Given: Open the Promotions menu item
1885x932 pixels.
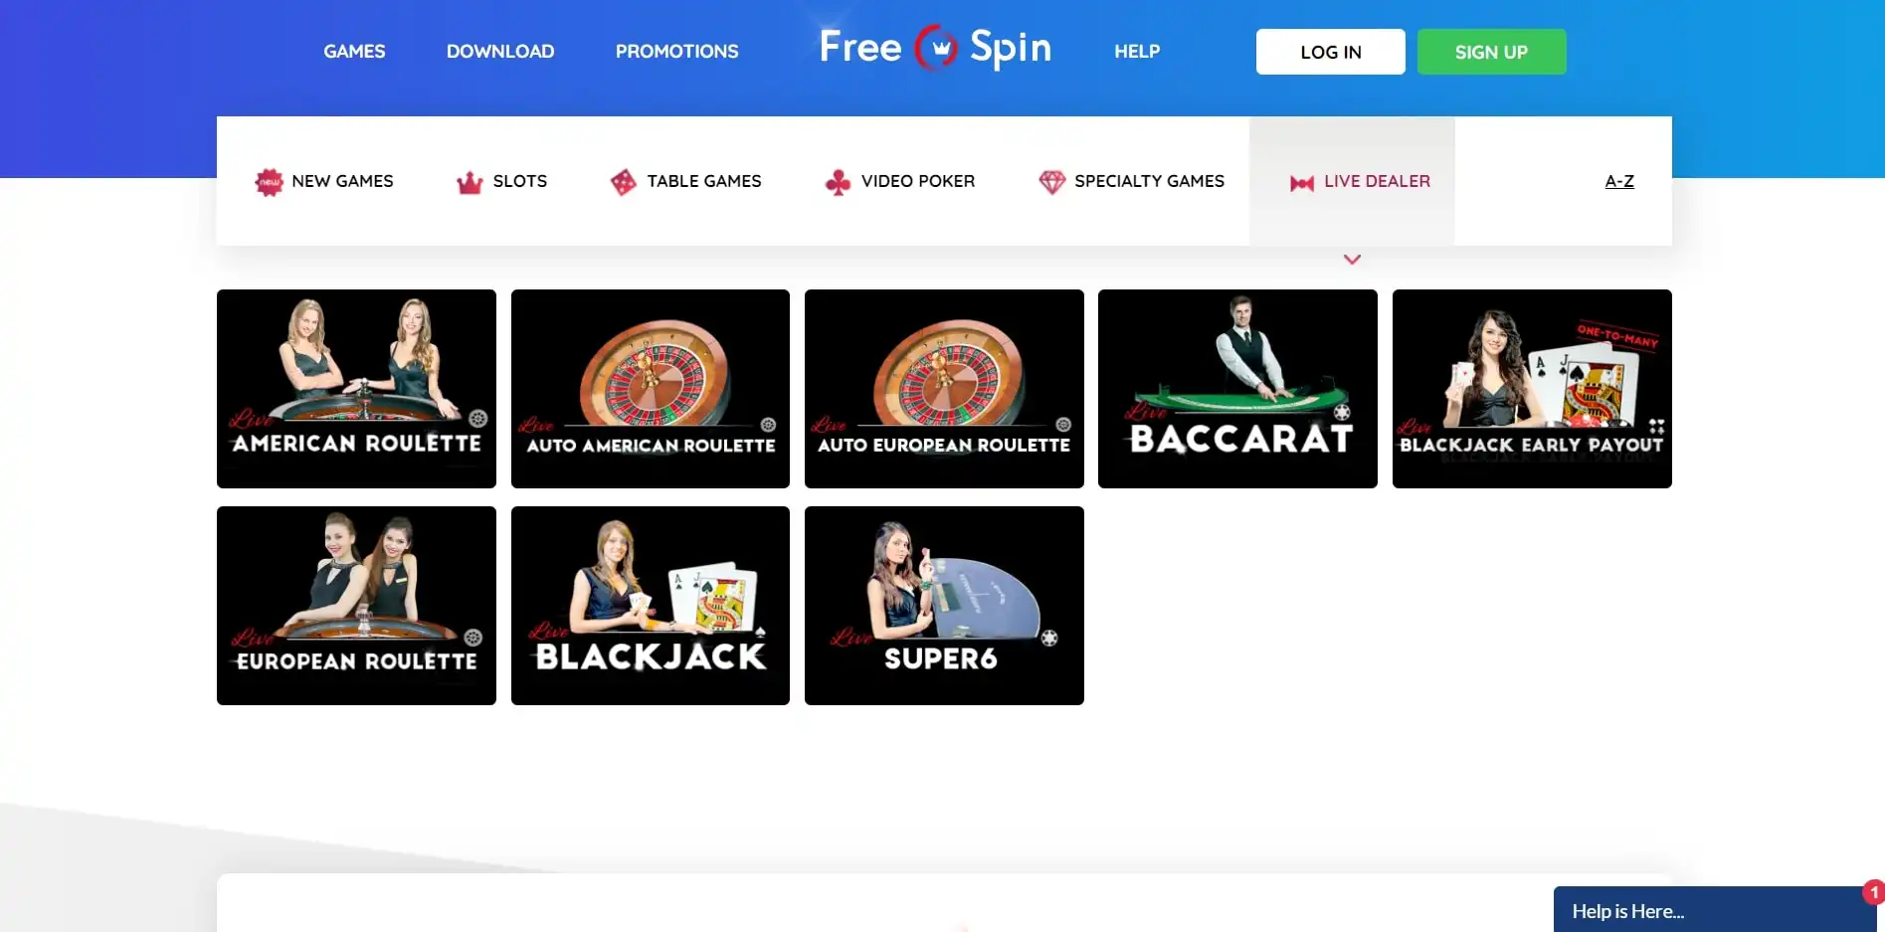Looking at the screenshot, I should 676,52.
